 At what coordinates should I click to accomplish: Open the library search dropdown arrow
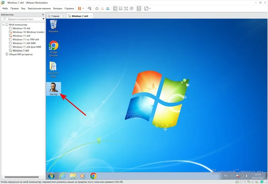pos(44,19)
